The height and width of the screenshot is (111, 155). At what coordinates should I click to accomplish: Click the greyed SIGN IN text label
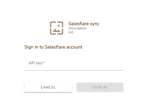tap(100, 87)
